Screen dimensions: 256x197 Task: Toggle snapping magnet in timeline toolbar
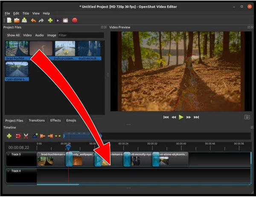(x=18, y=136)
